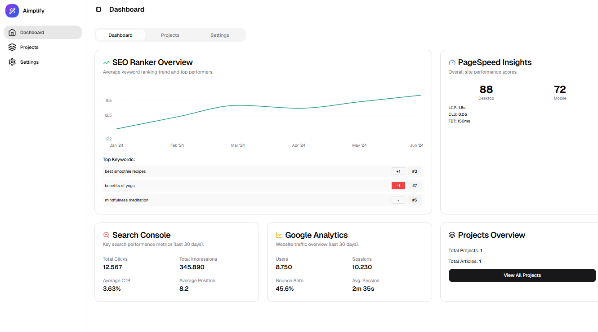Open Projects from the sidebar menu
The image size is (598, 332).
coord(29,47)
